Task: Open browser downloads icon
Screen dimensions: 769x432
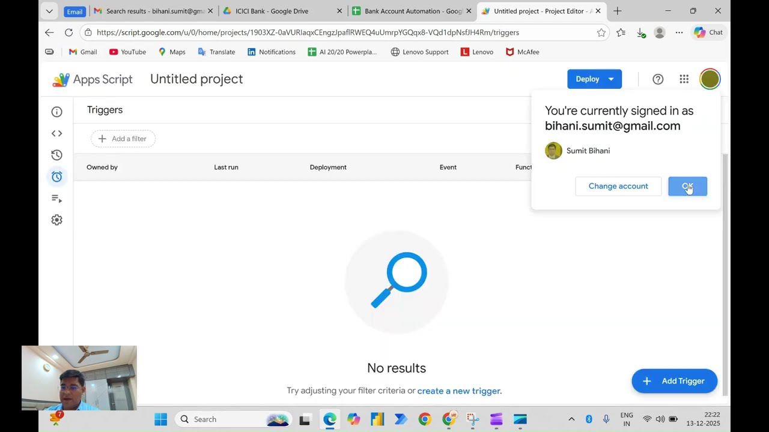Action: (640, 32)
